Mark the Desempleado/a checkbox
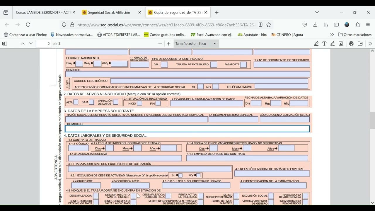The image size is (375, 211). (96, 196)
